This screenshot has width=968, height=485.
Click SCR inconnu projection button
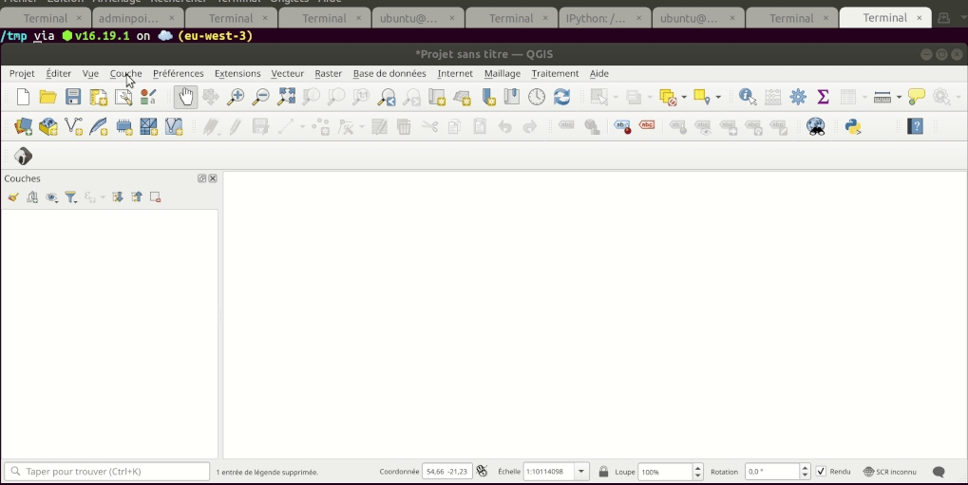tap(889, 472)
